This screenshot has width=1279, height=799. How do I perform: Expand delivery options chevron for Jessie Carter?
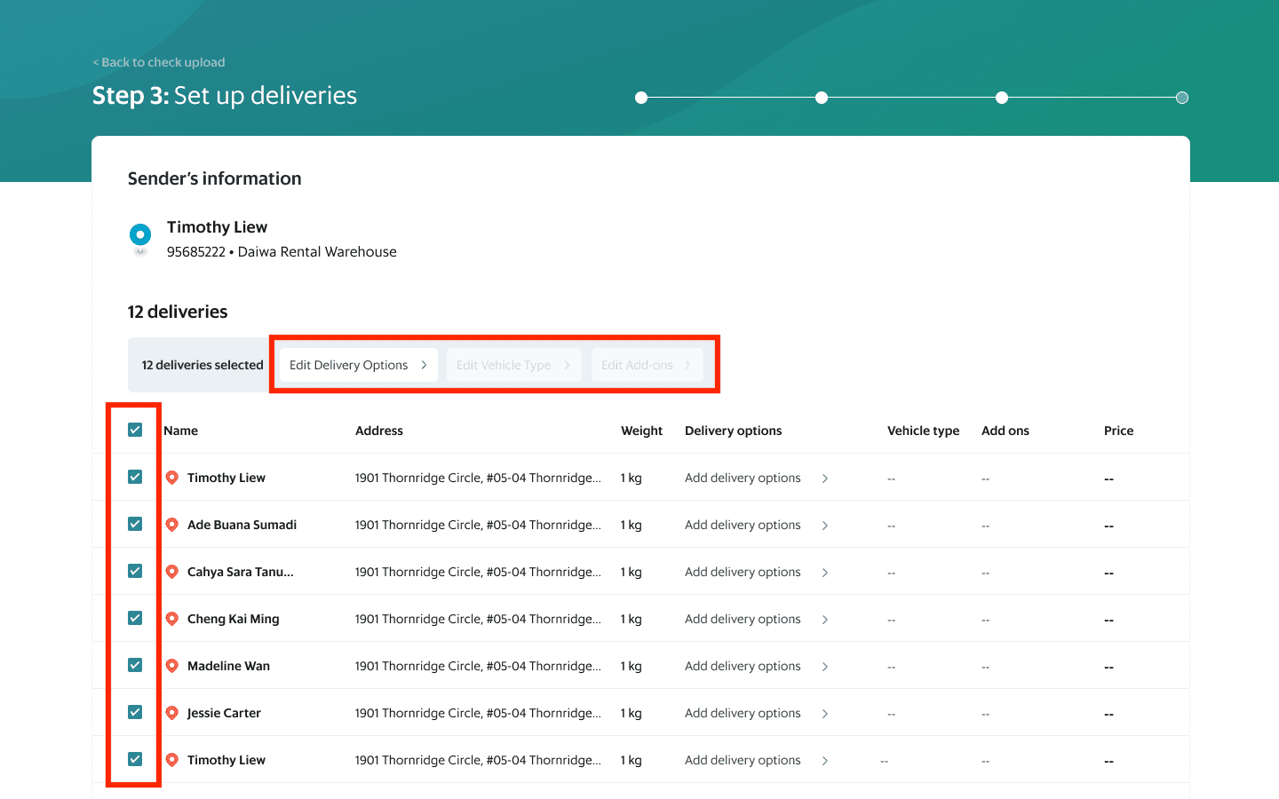click(825, 714)
